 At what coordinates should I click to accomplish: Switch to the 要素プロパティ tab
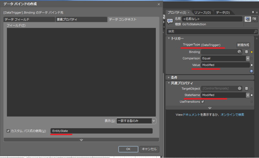[81, 19]
